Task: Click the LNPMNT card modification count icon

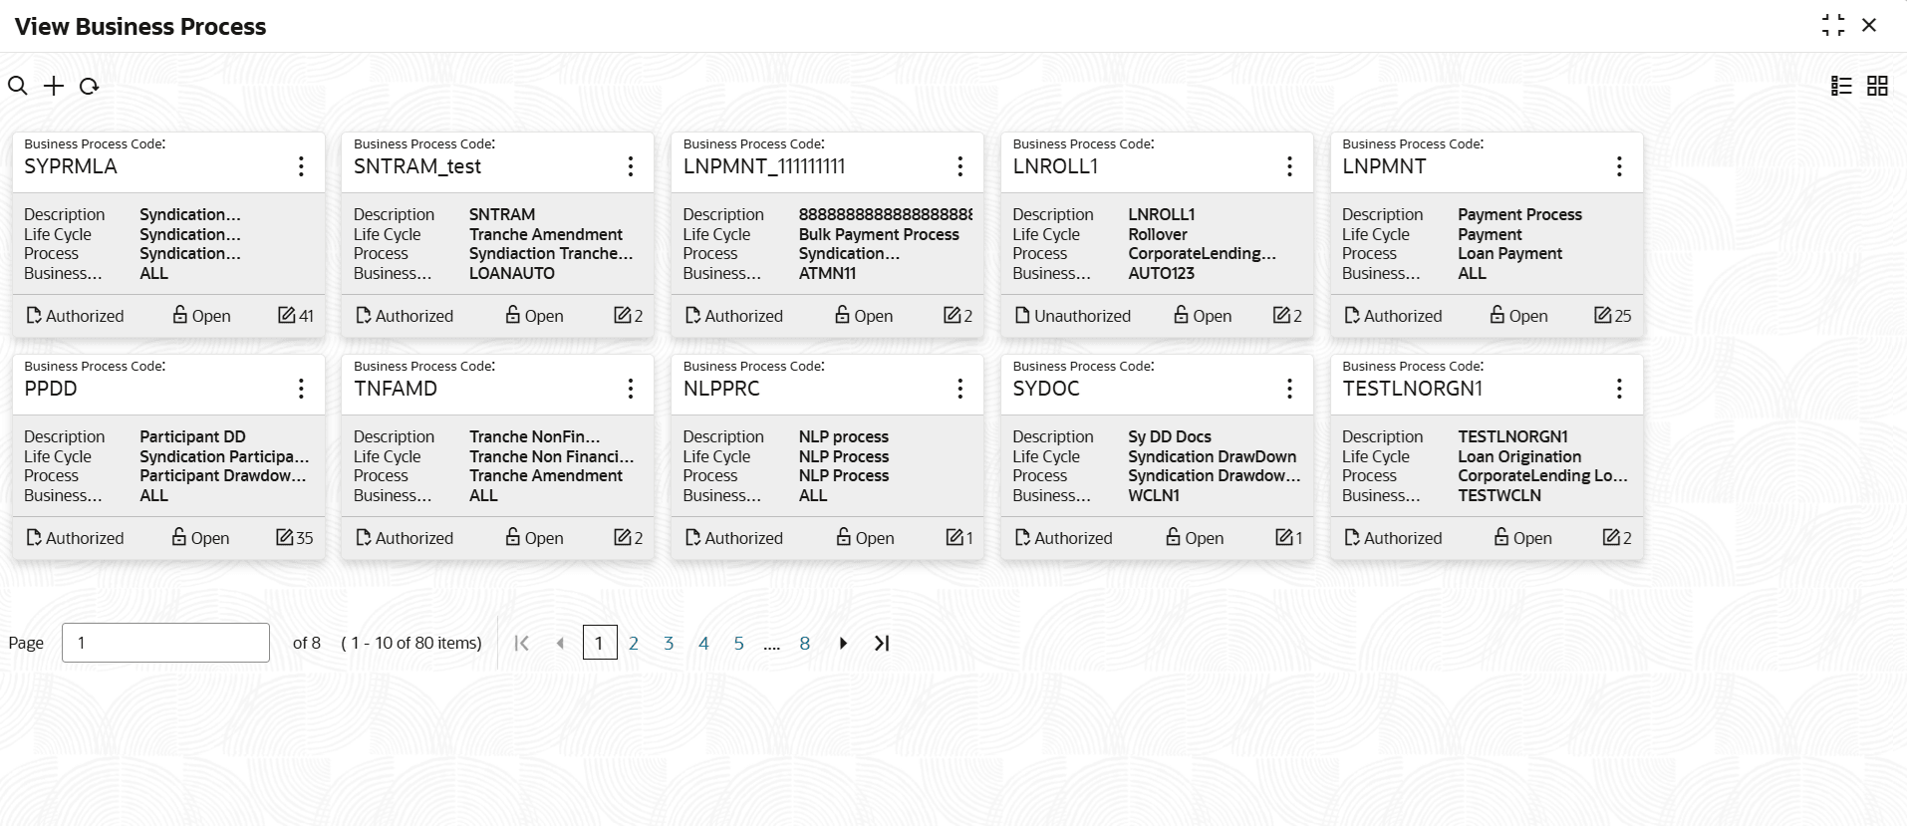Action: click(x=1603, y=316)
